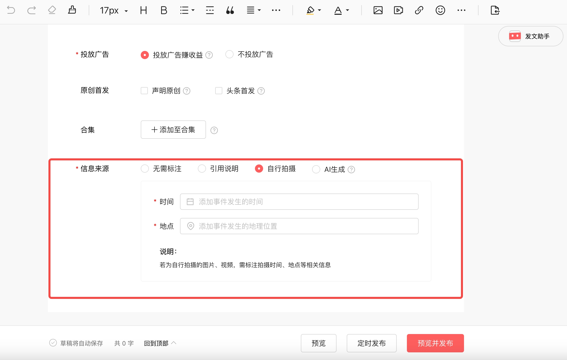Toggle bold text formatting
The width and height of the screenshot is (567, 360).
[x=164, y=10]
